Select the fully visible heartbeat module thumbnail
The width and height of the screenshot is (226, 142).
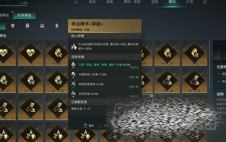point(30,53)
